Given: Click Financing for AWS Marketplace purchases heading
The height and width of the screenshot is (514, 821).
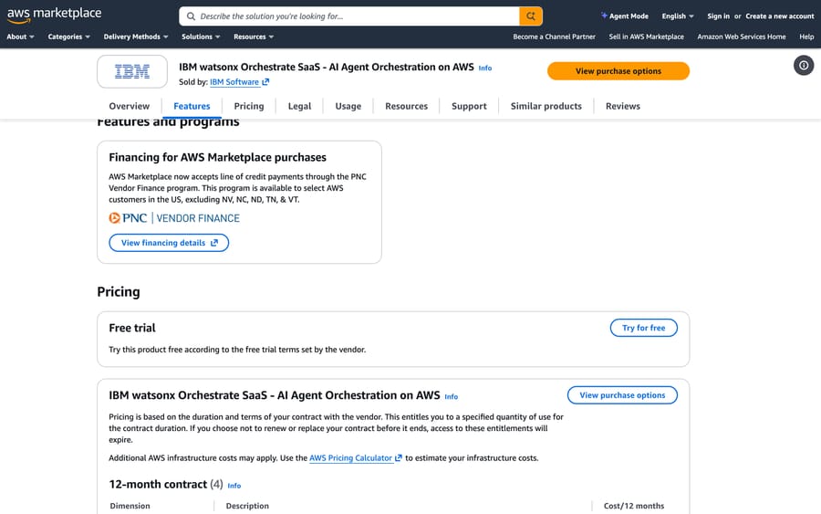Looking at the screenshot, I should pyautogui.click(x=217, y=157).
